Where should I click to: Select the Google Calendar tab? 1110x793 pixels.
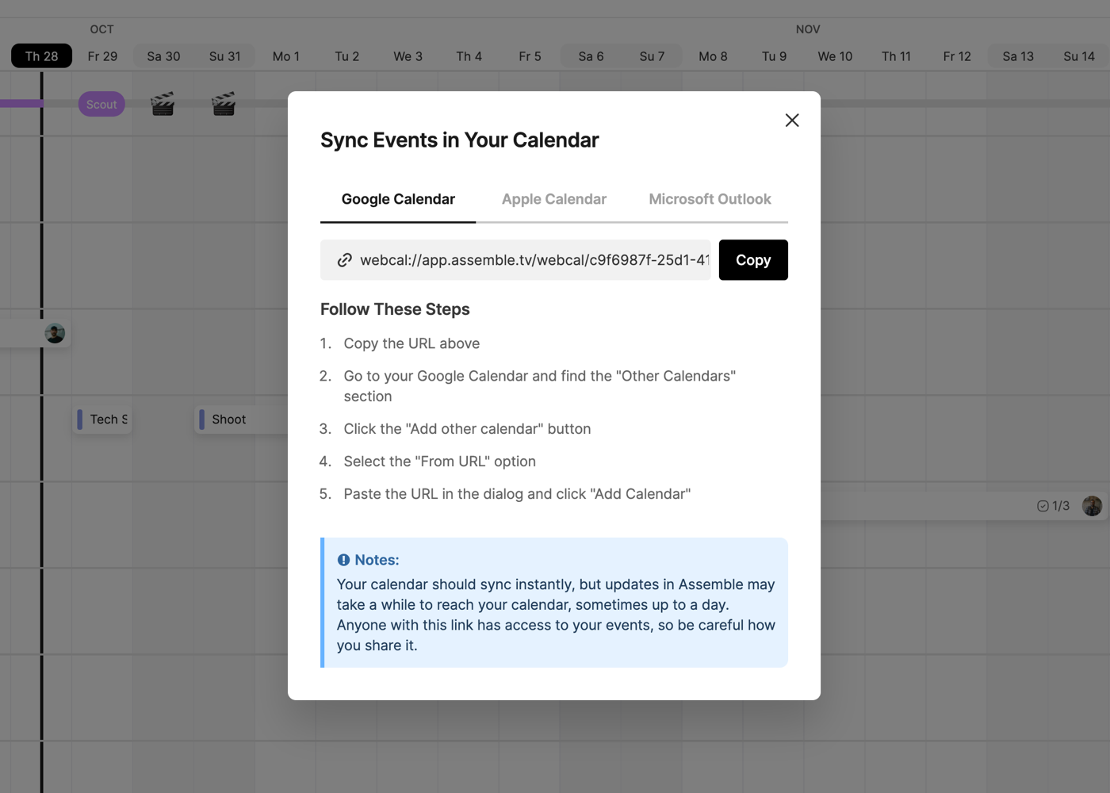(398, 199)
